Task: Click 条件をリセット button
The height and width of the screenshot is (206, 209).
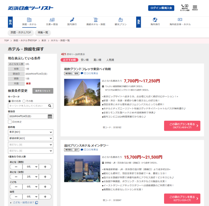Action: tap(43, 91)
